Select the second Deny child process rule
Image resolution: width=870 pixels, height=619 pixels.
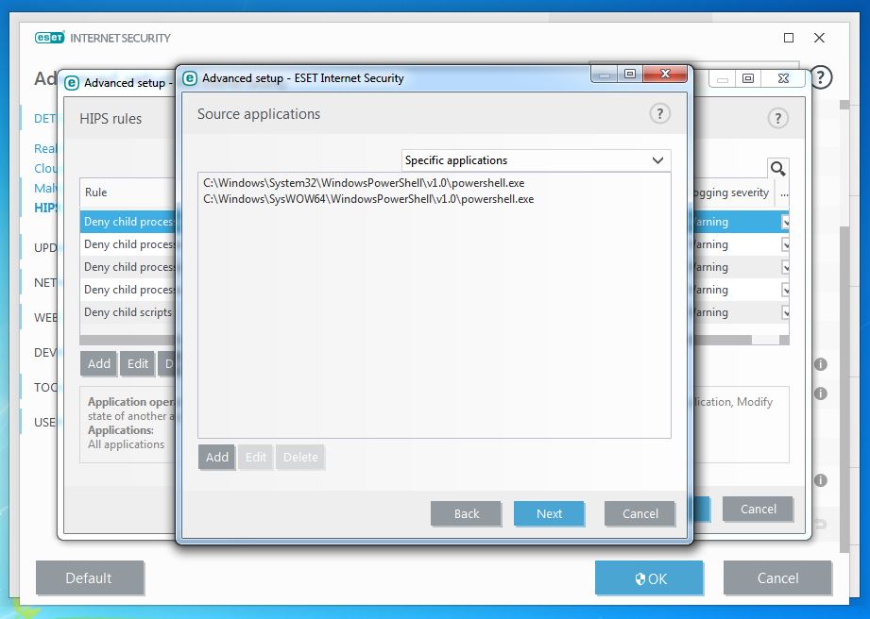pyautogui.click(x=128, y=244)
